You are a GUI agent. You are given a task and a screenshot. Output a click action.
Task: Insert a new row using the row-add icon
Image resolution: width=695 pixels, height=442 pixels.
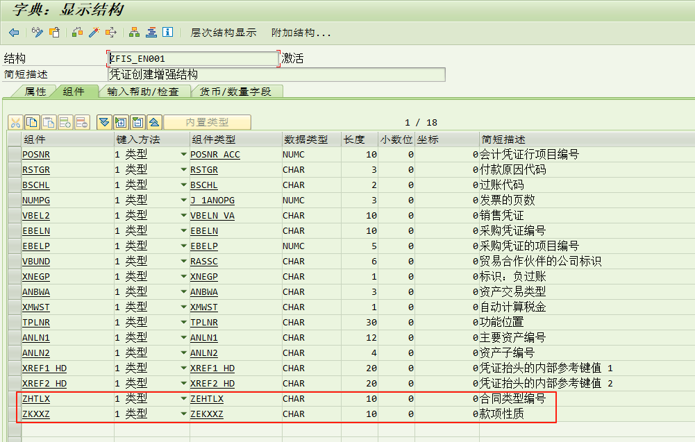pyautogui.click(x=65, y=122)
